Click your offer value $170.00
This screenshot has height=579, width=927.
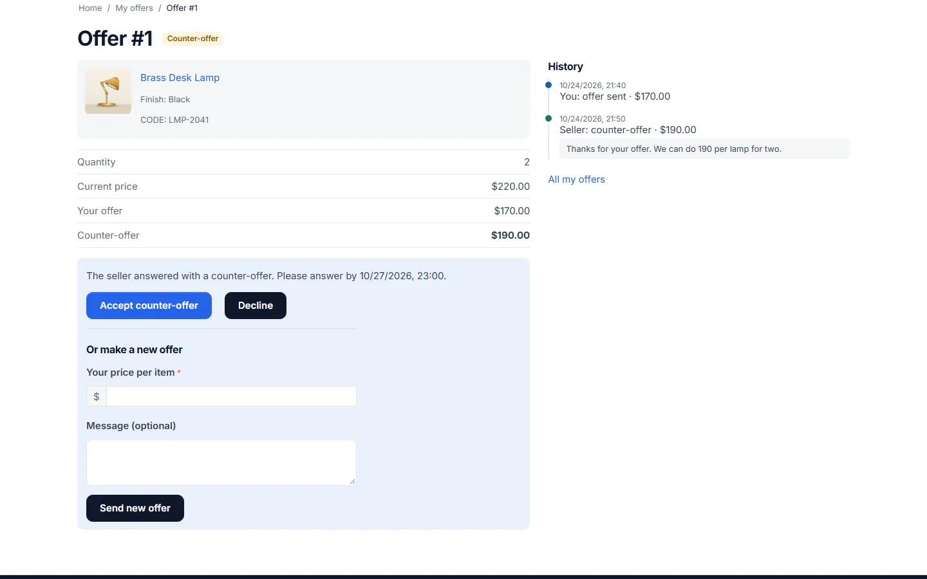point(512,211)
